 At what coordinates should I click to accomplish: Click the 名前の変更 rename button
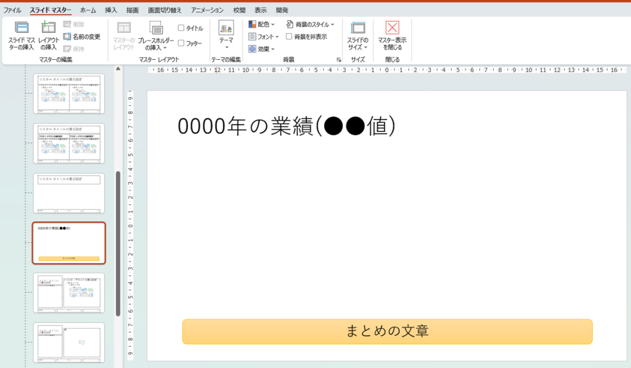click(x=81, y=36)
